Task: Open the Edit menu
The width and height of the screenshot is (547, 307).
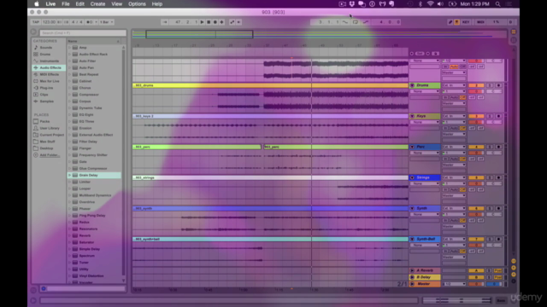Action: click(x=79, y=3)
